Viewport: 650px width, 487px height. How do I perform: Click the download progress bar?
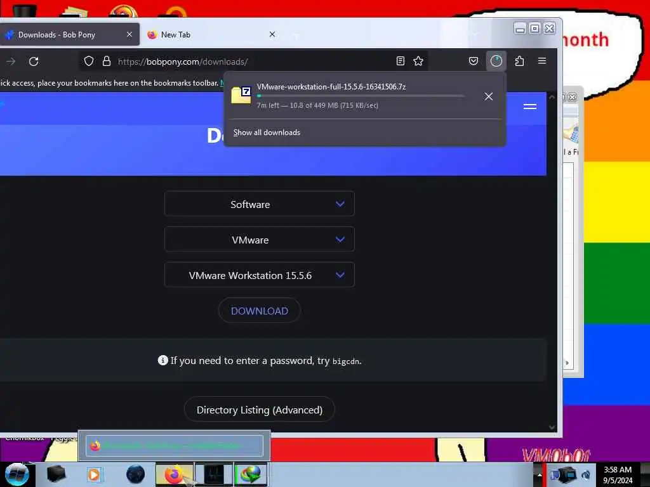point(361,96)
